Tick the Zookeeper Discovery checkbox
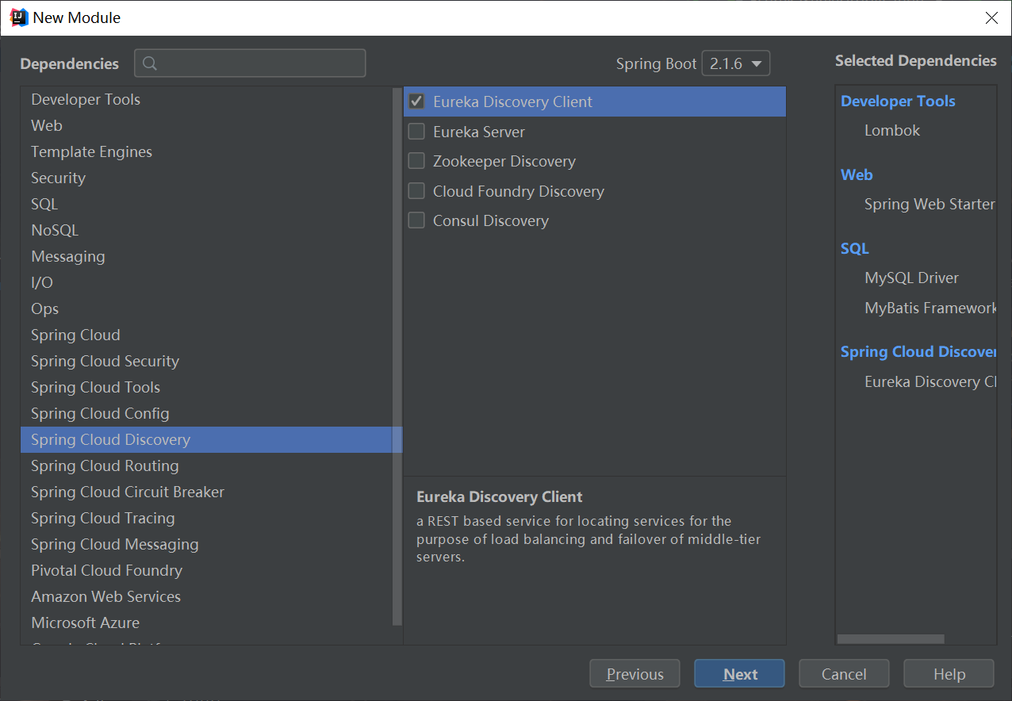1012x701 pixels. [416, 161]
